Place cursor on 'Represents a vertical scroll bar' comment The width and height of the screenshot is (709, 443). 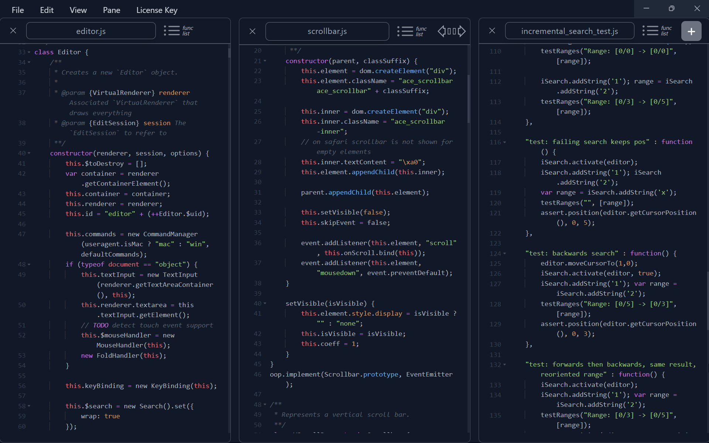point(345,415)
